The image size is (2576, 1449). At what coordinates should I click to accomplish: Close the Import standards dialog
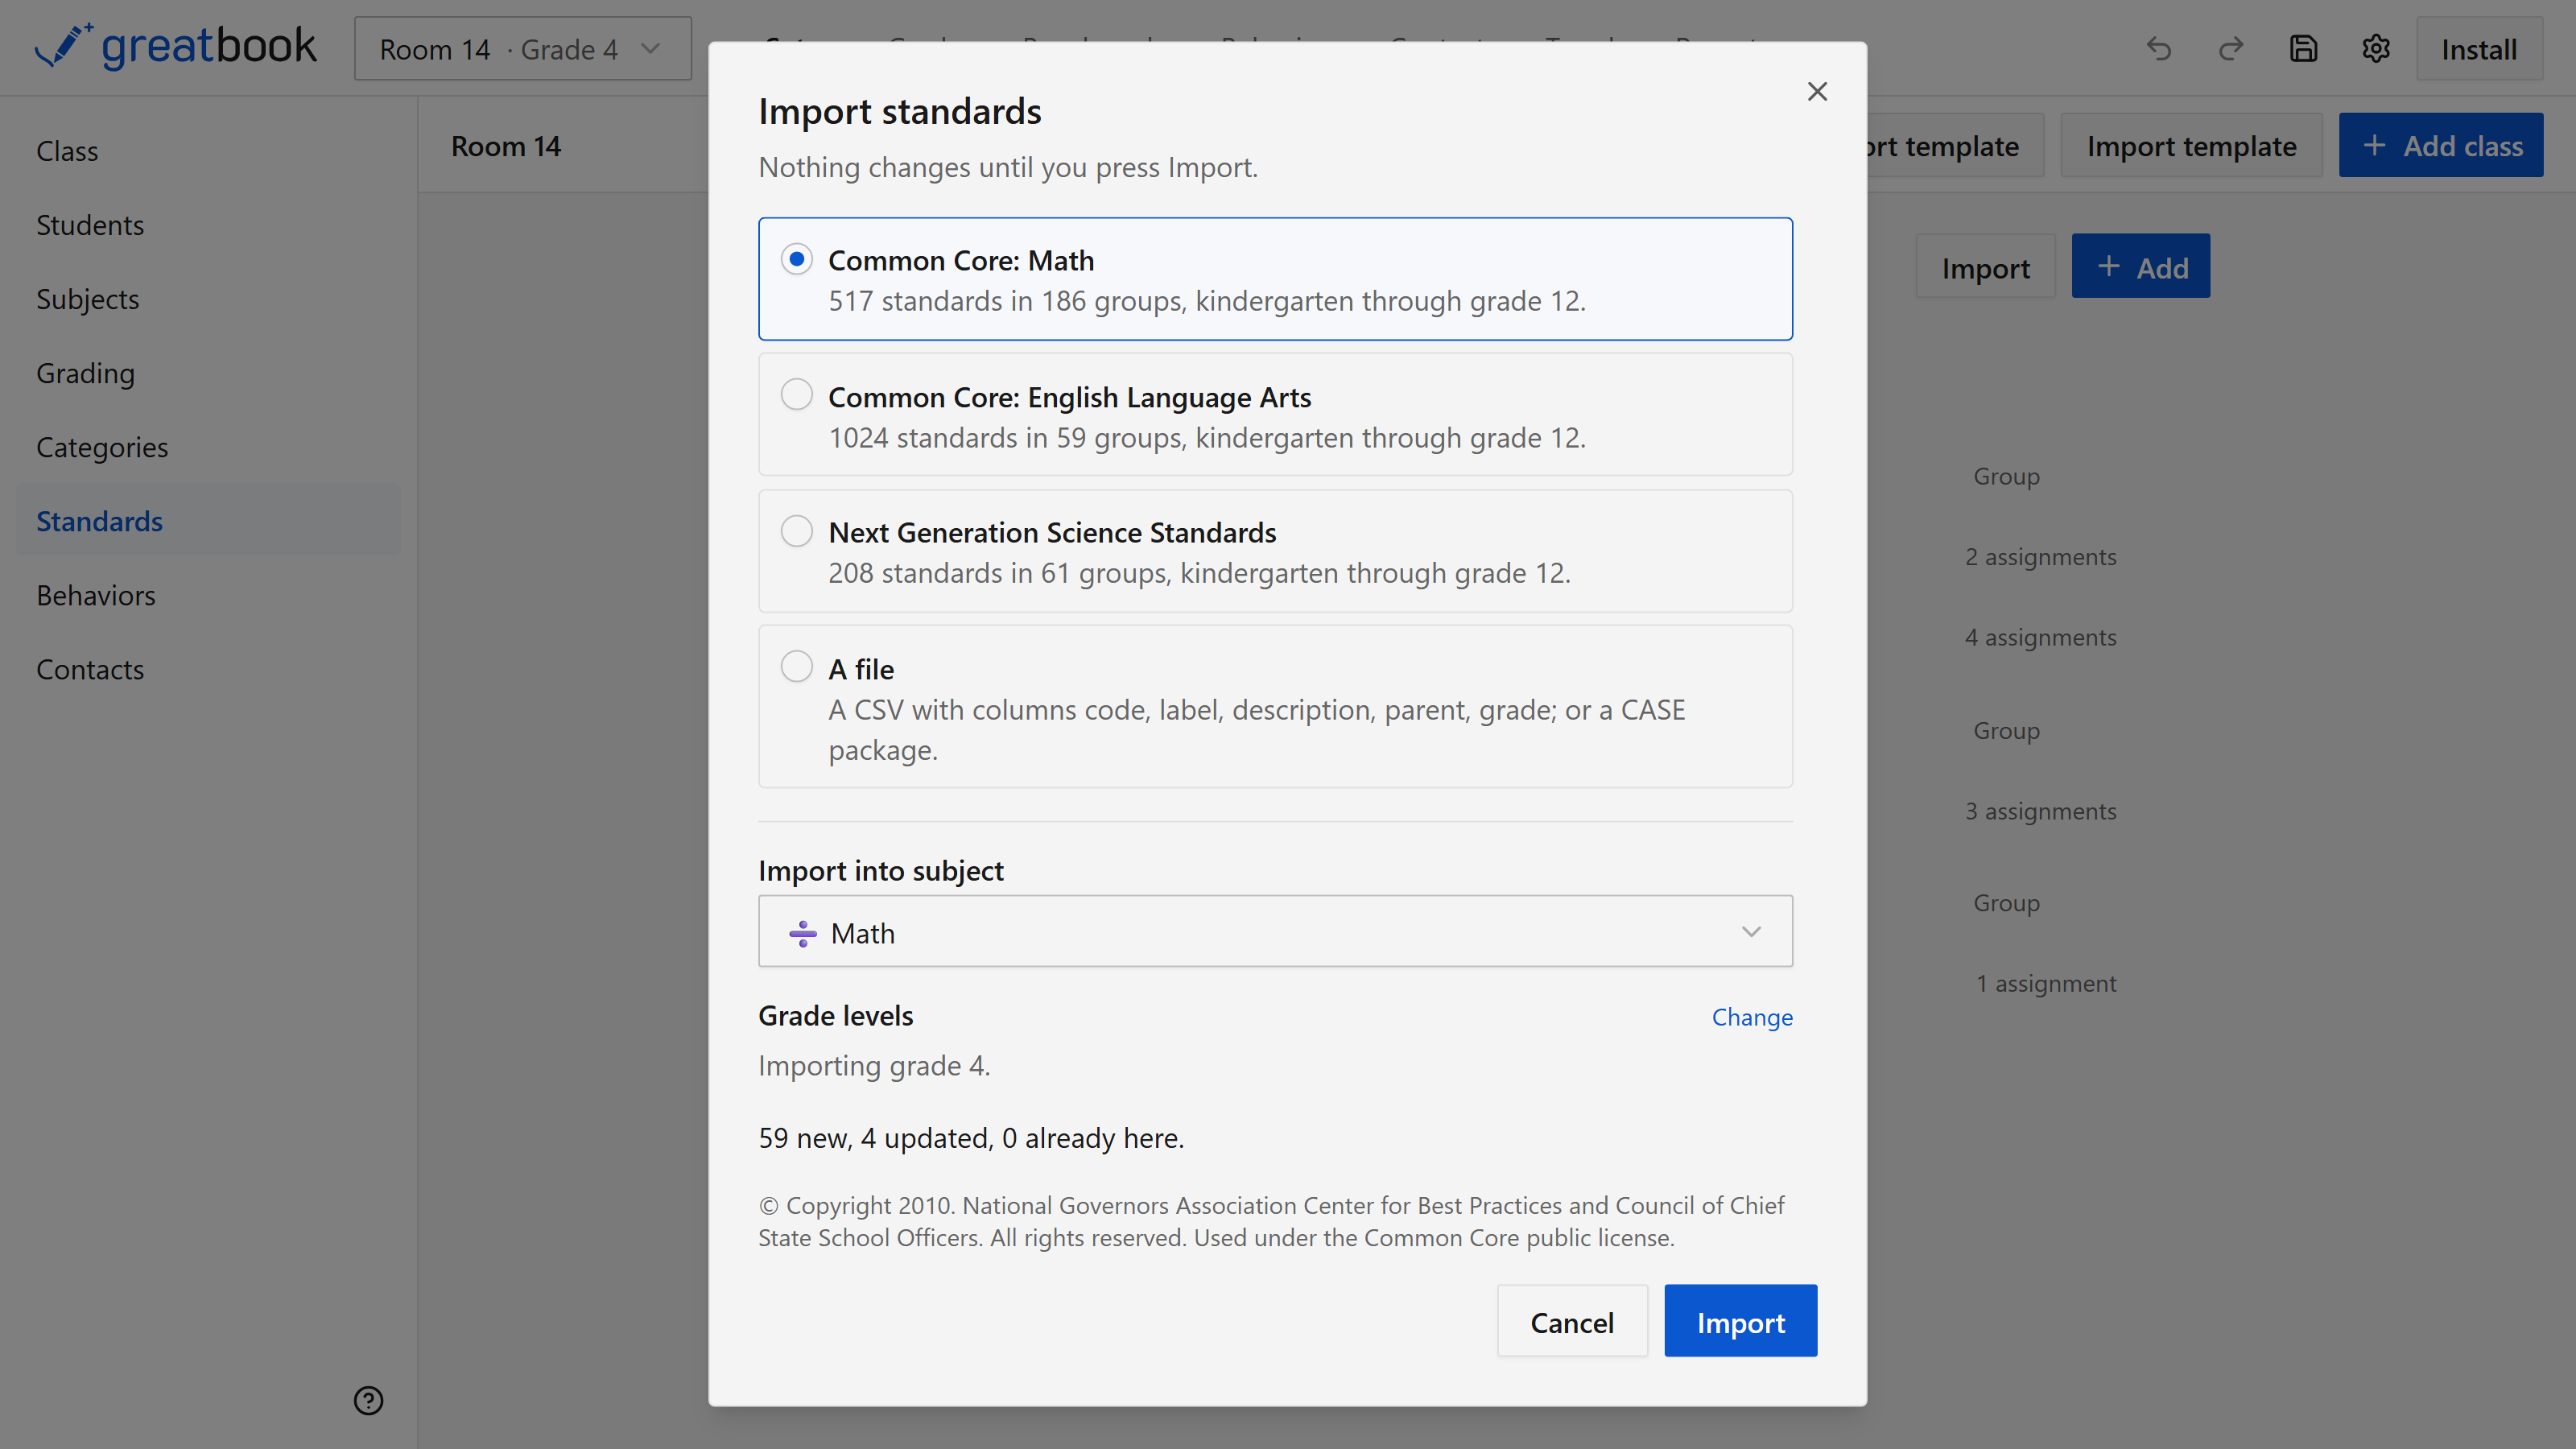click(x=1817, y=91)
